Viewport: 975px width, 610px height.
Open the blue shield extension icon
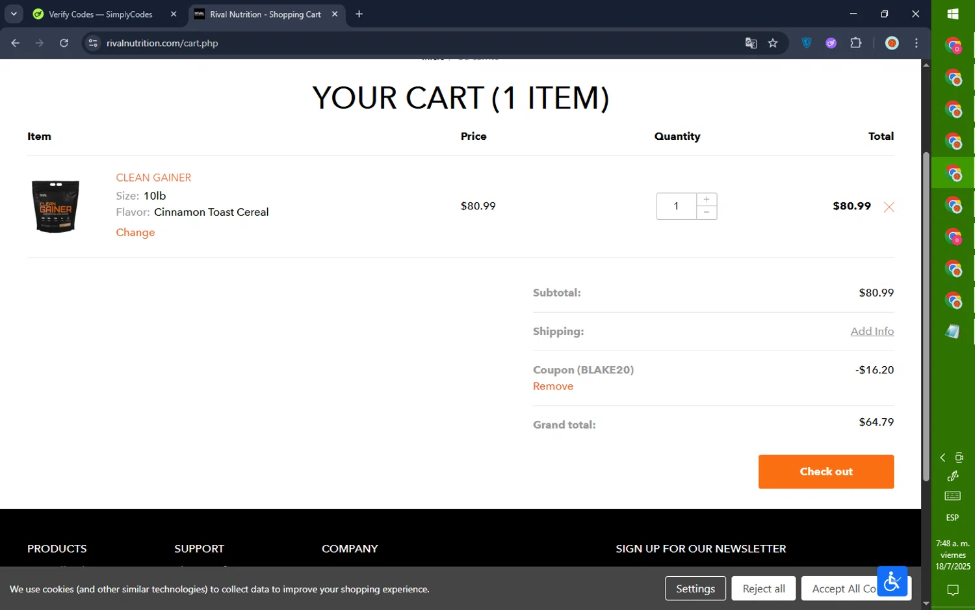(x=807, y=43)
